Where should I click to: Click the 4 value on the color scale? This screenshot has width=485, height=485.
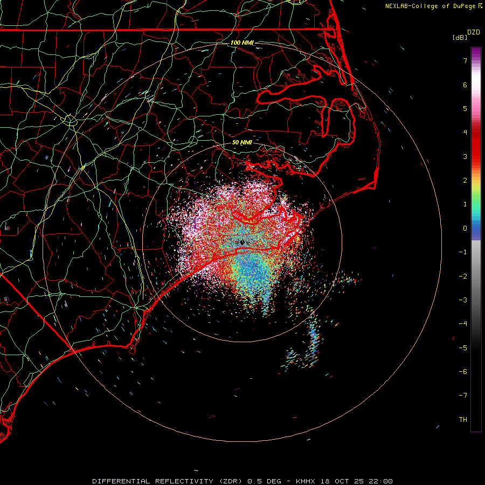coord(465,133)
